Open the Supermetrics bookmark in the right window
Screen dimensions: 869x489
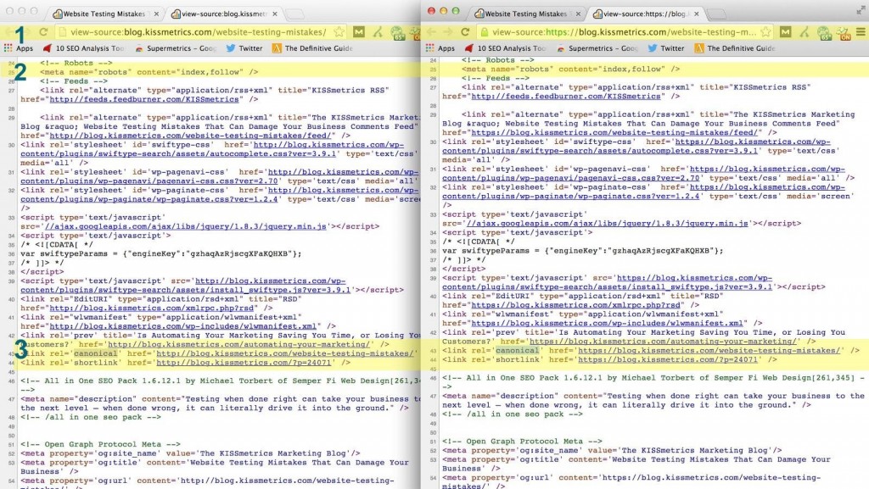pos(597,48)
